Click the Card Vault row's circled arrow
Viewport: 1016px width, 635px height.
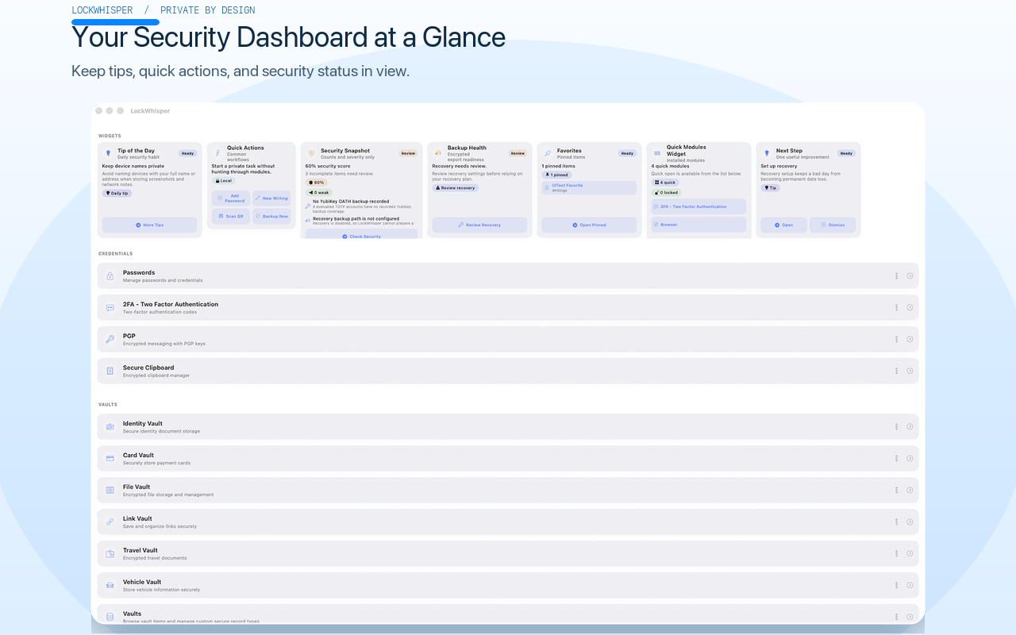click(910, 458)
